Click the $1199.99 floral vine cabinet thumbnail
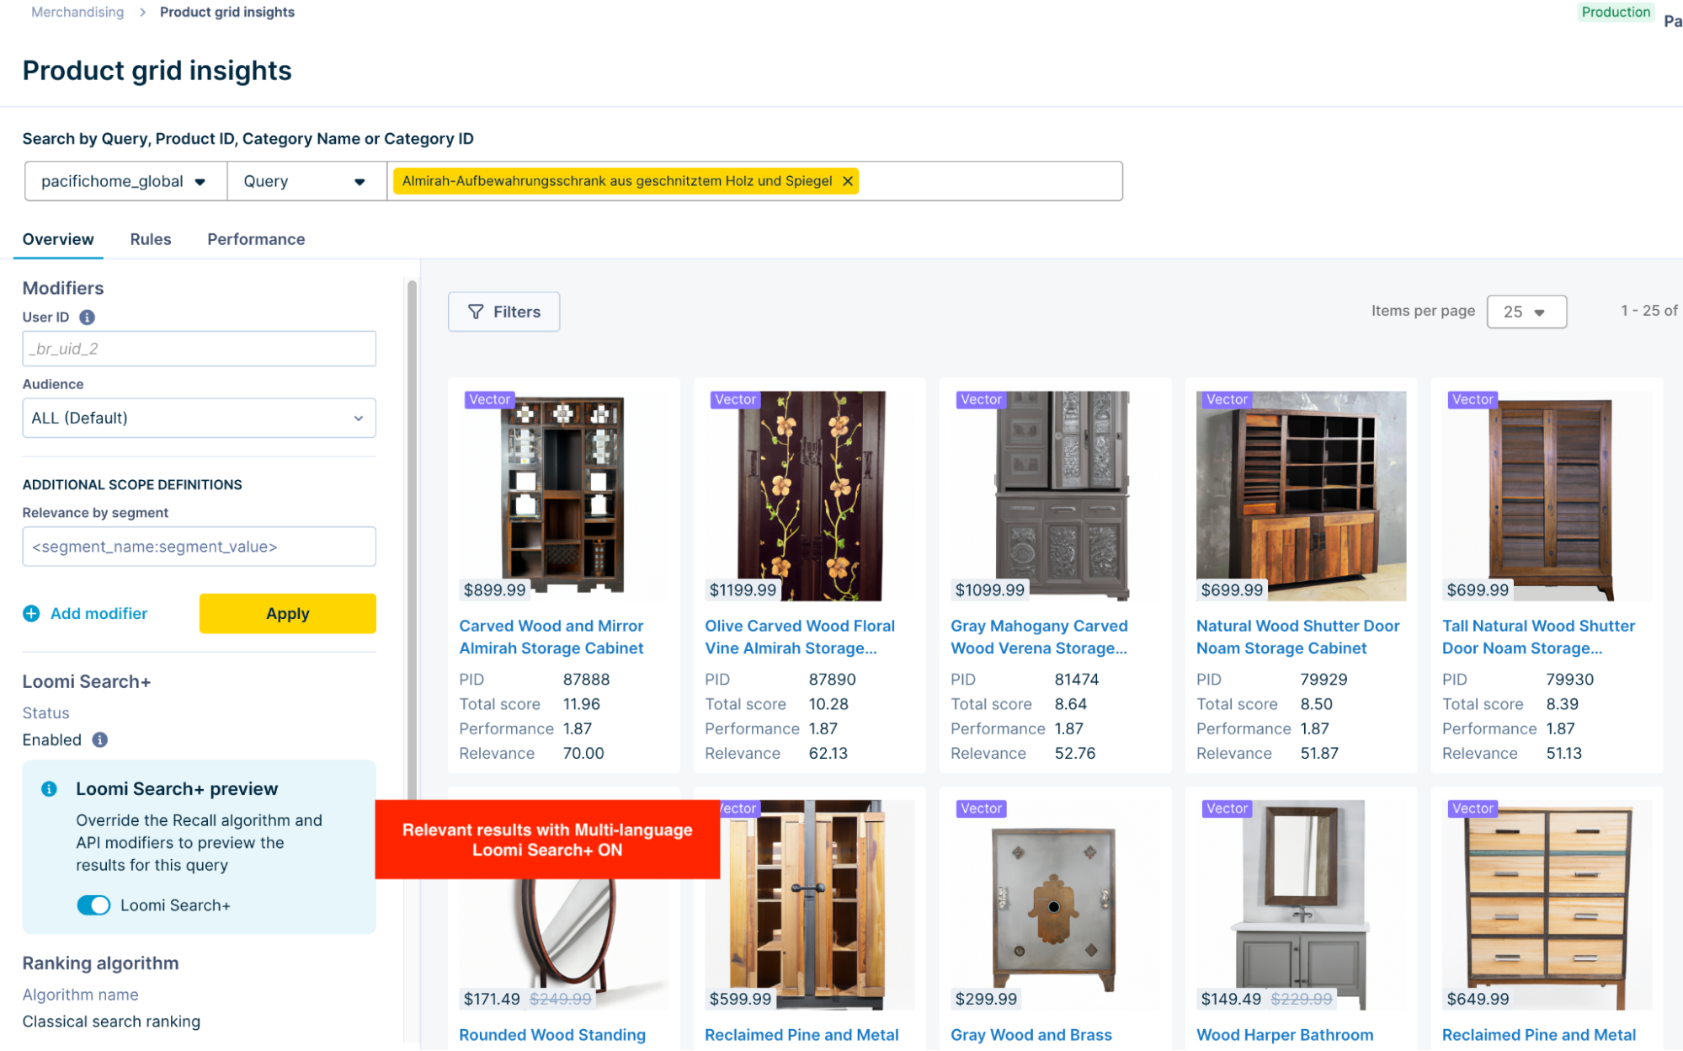 tap(810, 495)
